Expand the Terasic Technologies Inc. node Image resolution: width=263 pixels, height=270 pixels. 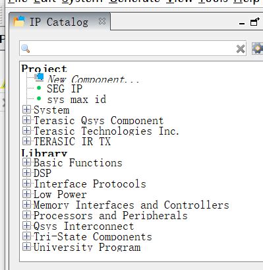tap(26, 131)
